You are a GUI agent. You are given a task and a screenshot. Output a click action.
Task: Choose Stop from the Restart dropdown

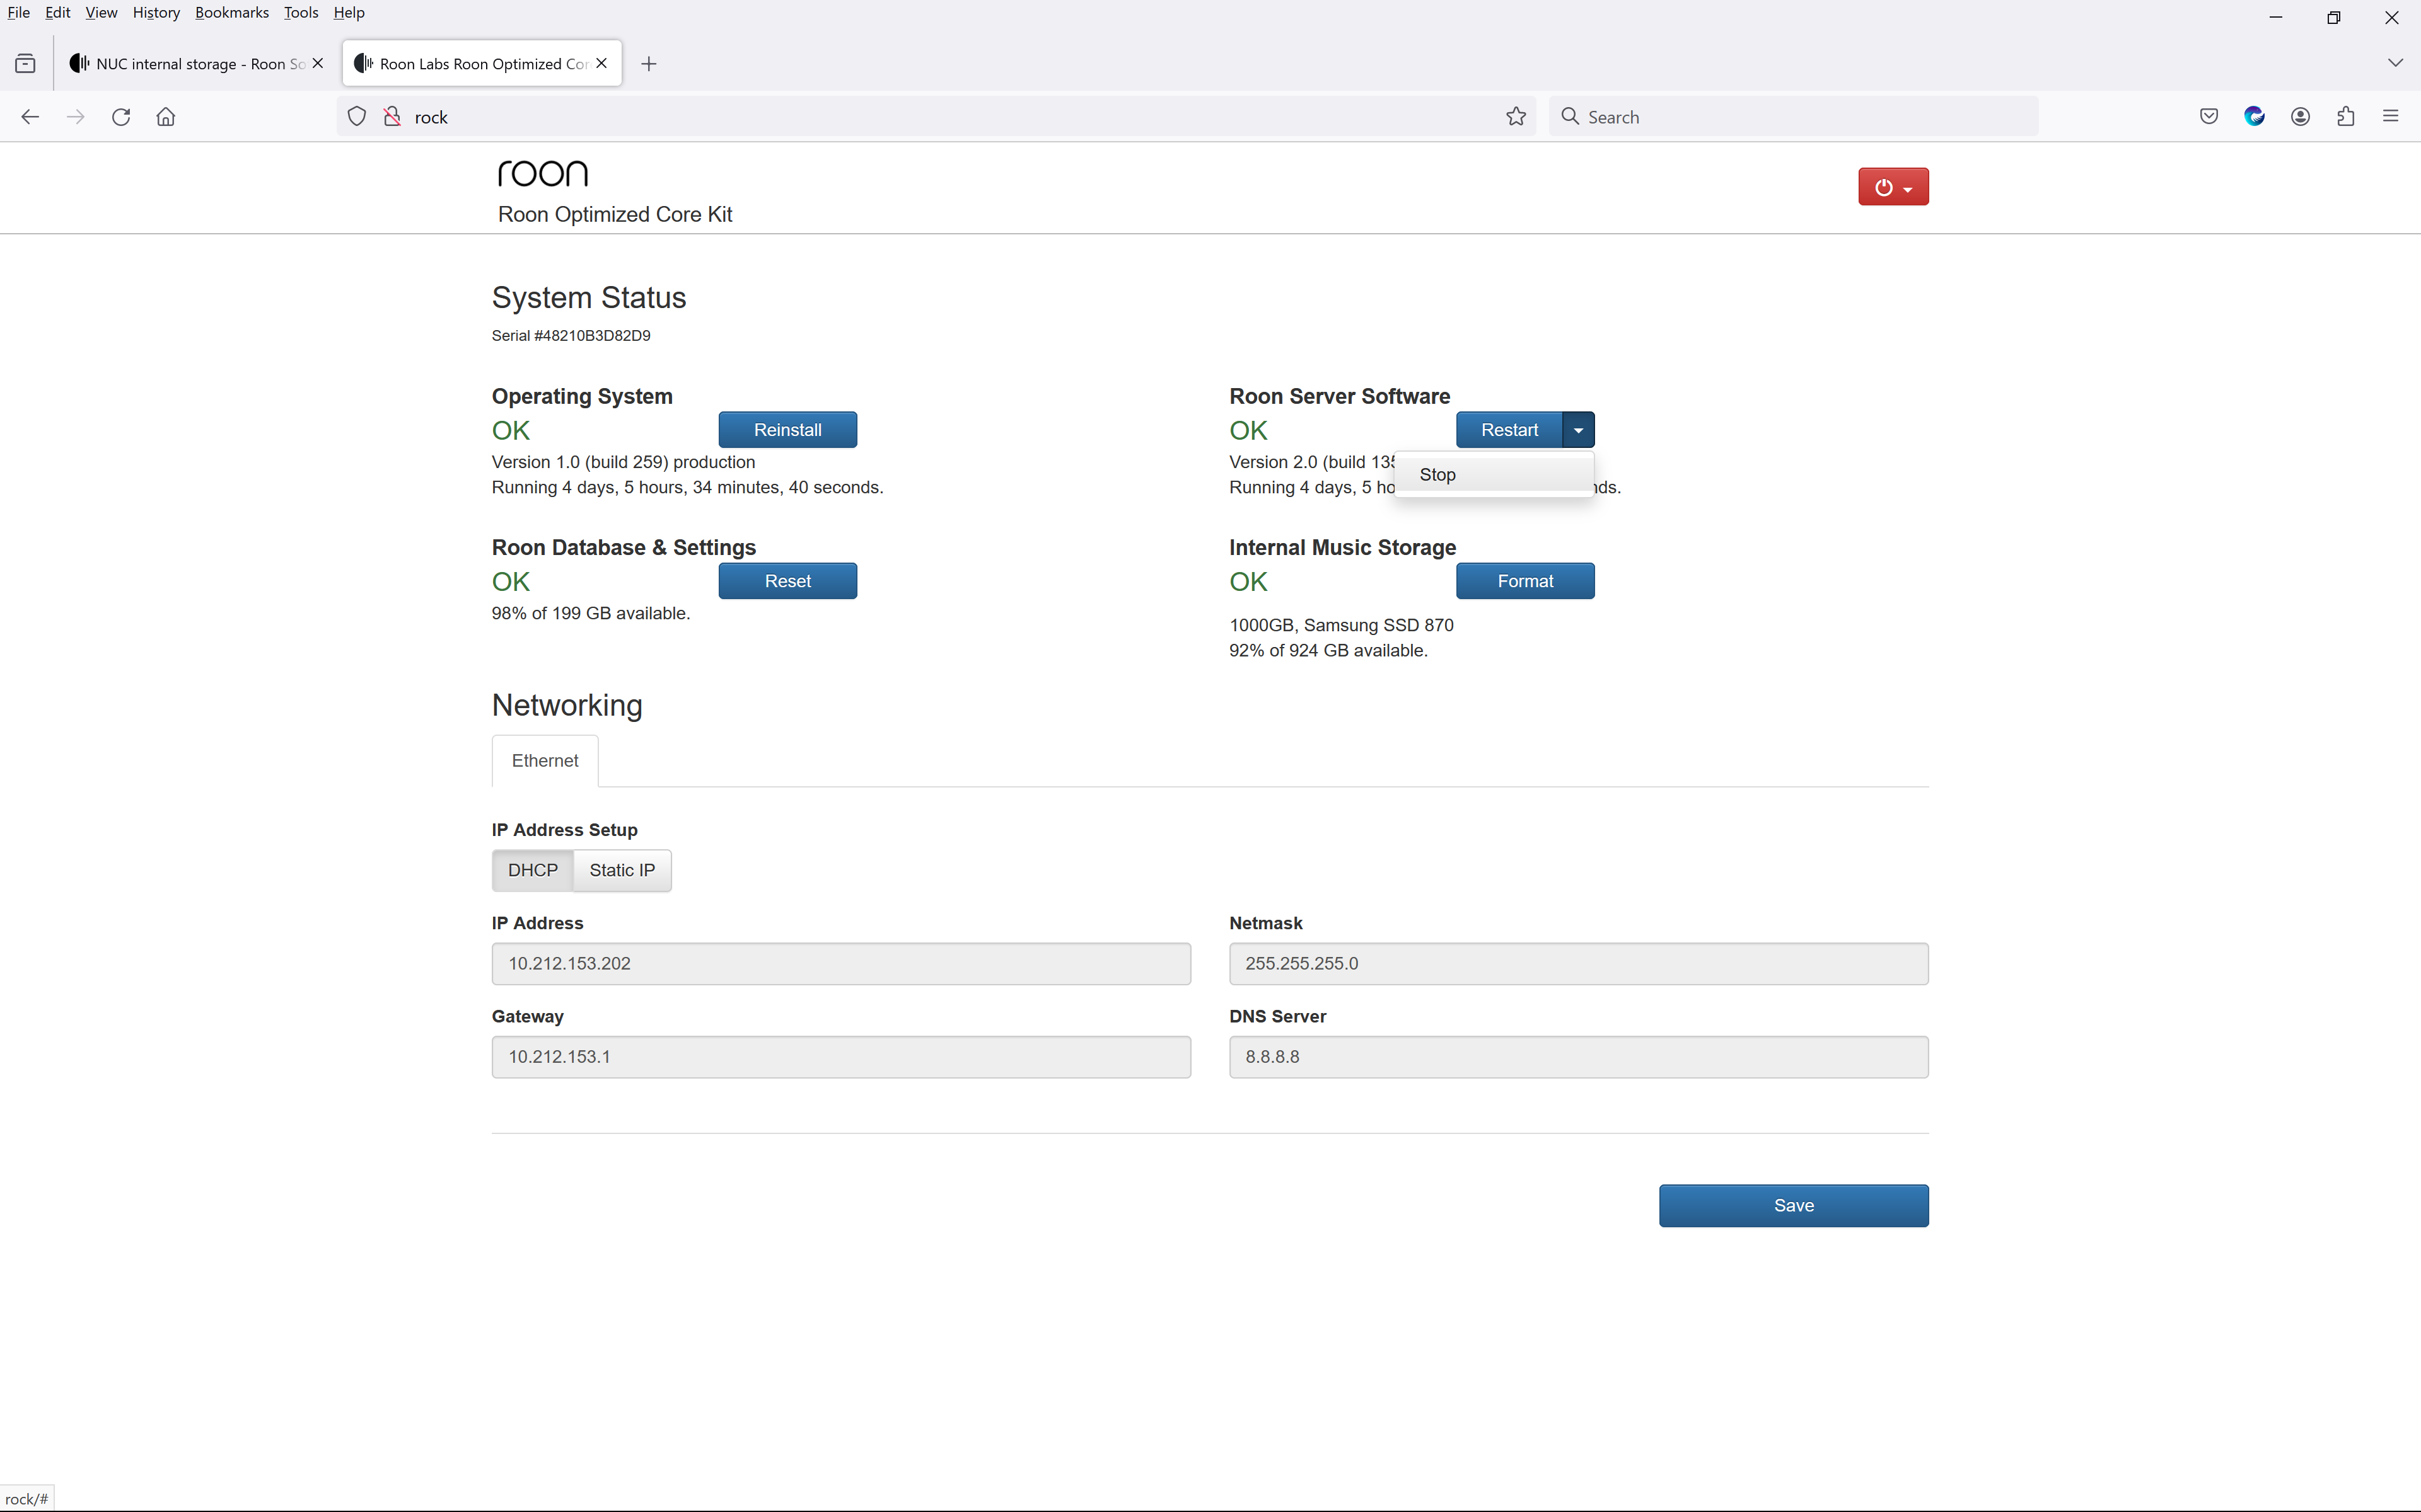pyautogui.click(x=1494, y=475)
